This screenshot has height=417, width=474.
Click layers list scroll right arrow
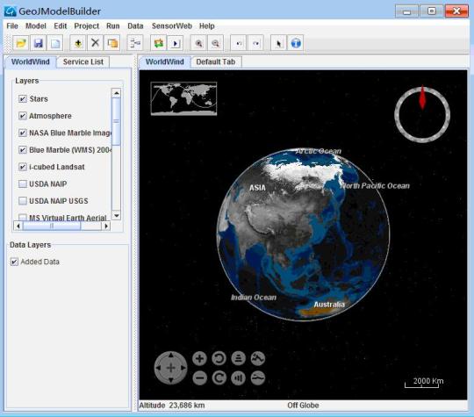point(106,226)
